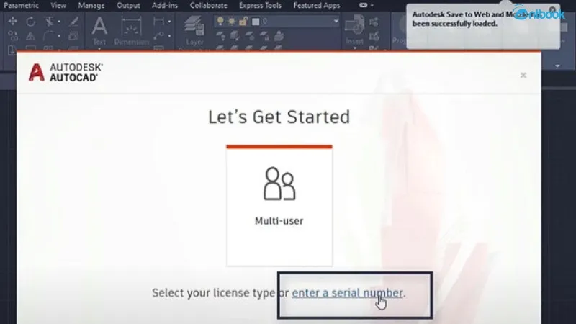Select the Rotate tool in the ribbon

30,22
